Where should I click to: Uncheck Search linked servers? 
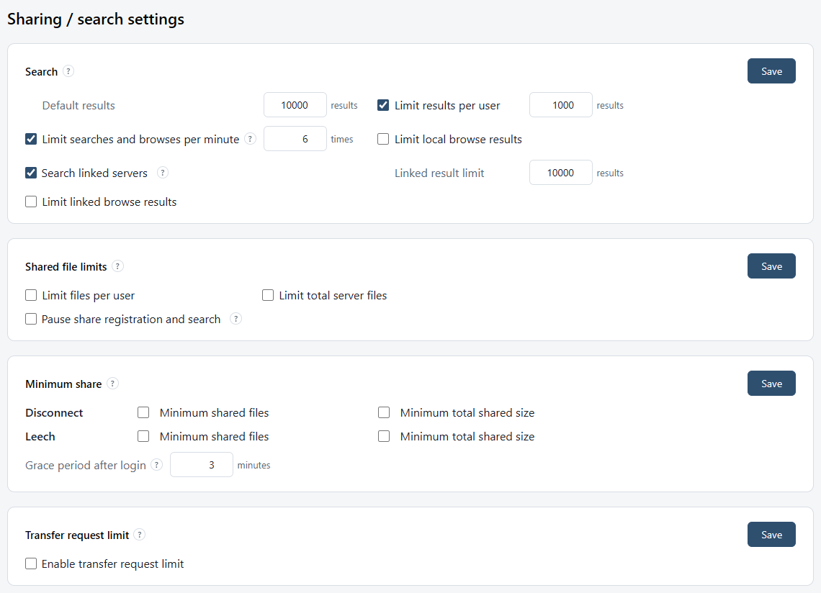[x=31, y=173]
